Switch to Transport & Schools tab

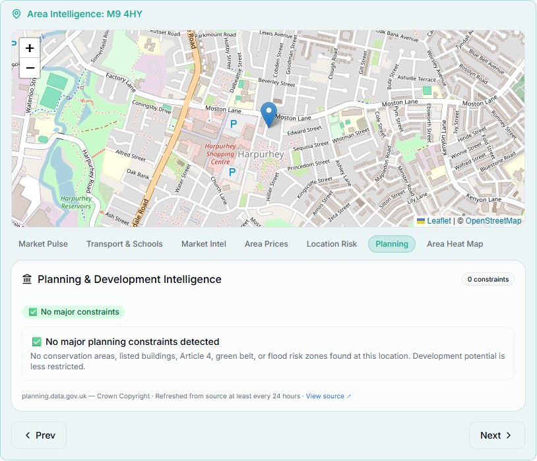pyautogui.click(x=125, y=244)
